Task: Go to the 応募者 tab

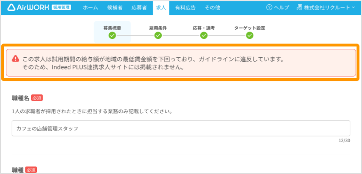Action: [x=139, y=7]
